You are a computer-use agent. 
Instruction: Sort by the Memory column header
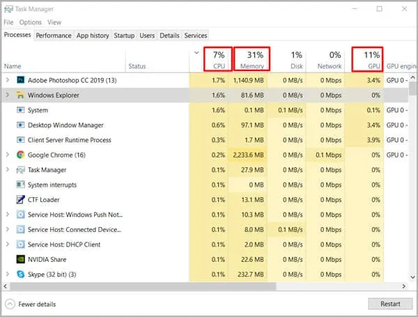coord(252,59)
